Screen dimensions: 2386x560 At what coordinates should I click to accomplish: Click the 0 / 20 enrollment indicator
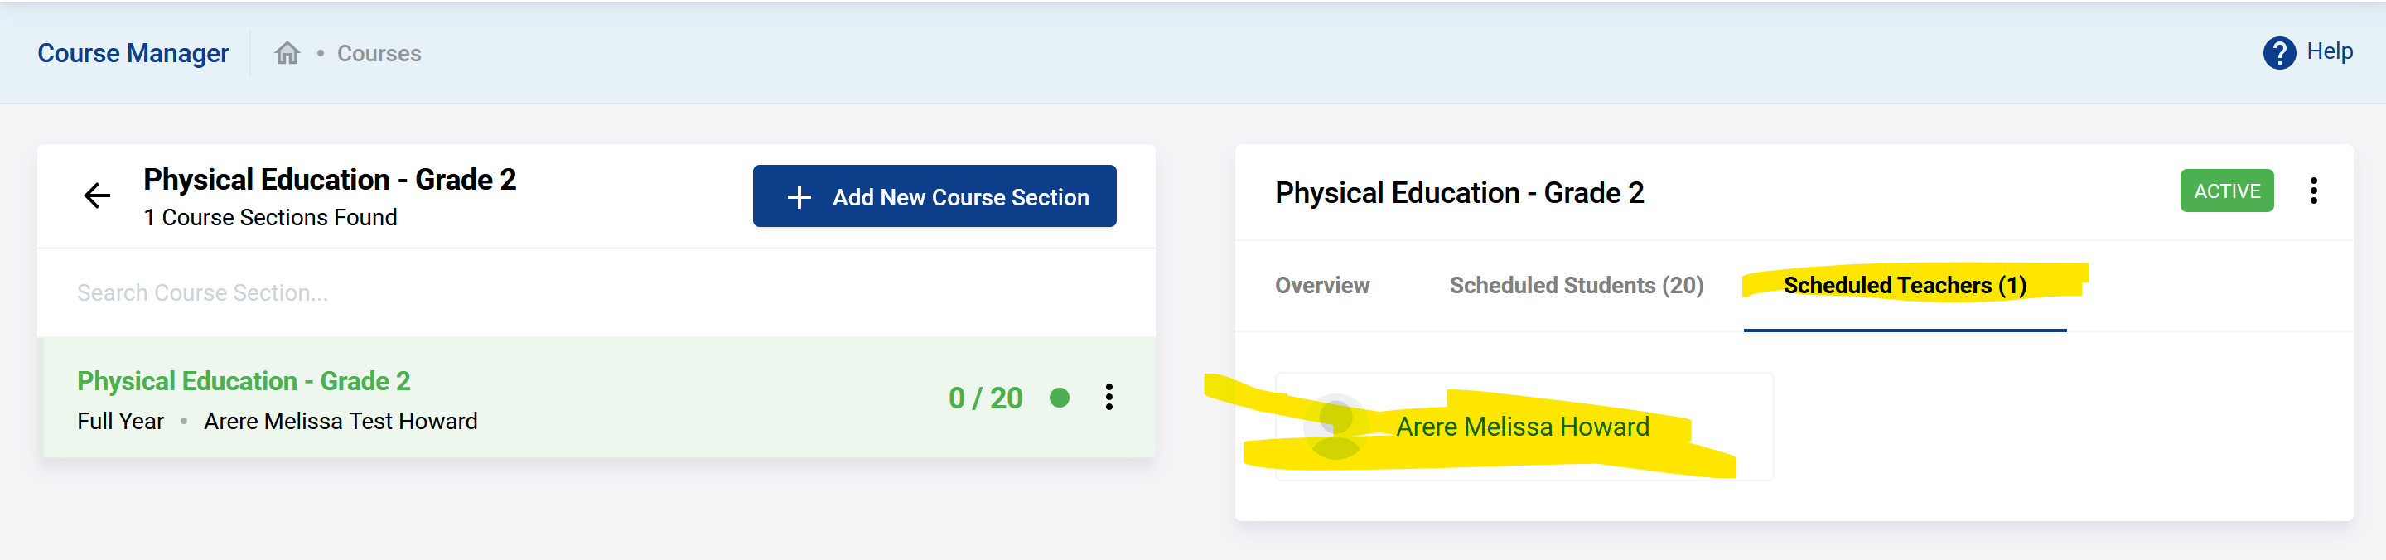click(986, 398)
